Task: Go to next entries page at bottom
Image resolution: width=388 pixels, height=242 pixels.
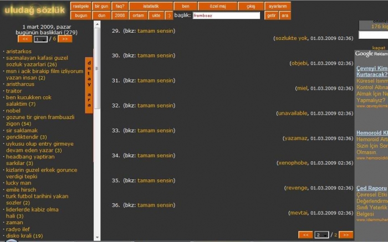Action: 346,235
